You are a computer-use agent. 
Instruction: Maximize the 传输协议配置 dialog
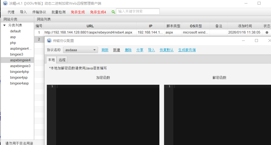[256, 41]
